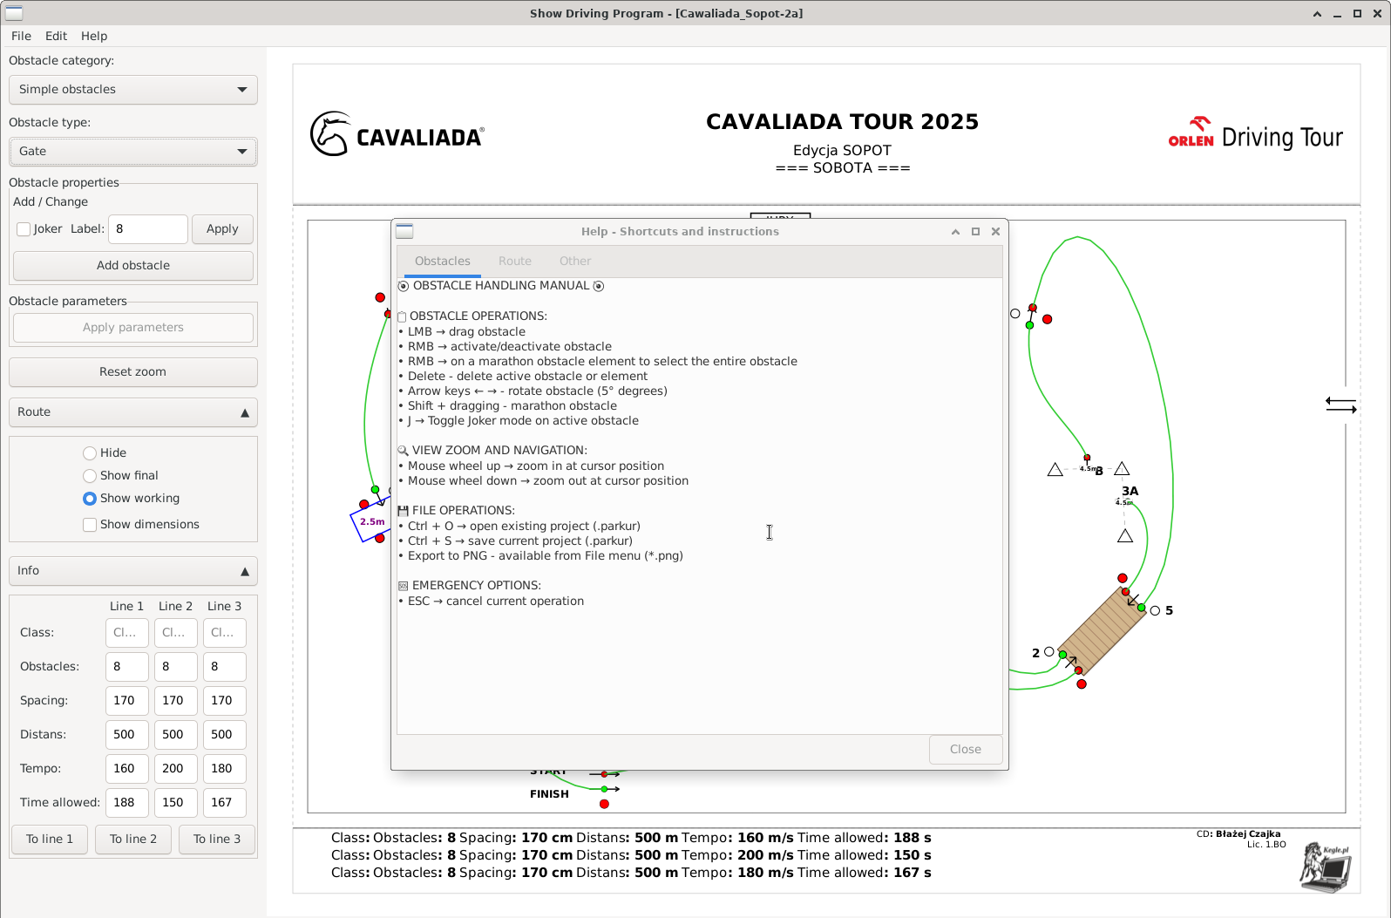Open the Gate obstacle type dropdown
The image size is (1391, 918).
[x=132, y=152]
